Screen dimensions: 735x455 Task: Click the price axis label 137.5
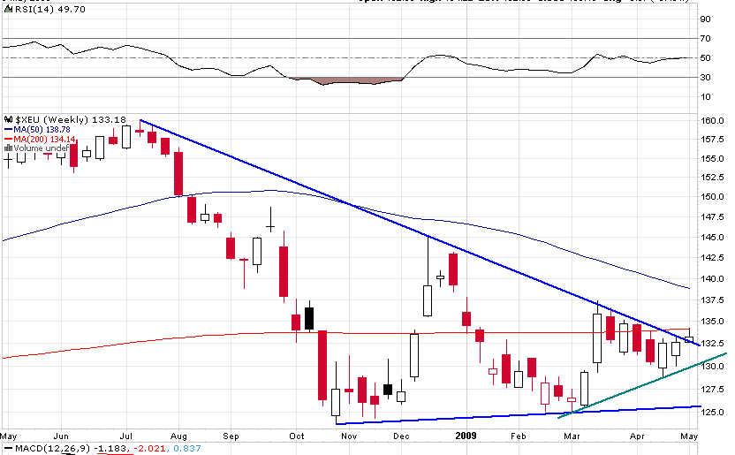(x=713, y=300)
